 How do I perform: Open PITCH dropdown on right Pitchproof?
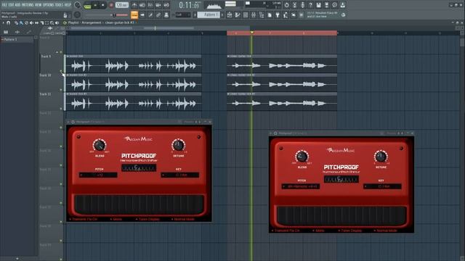[x=300, y=186]
